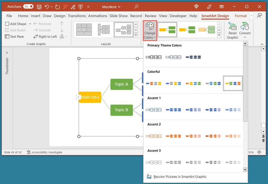Click the Redo icon
Screen dimensions: 268x184
[58, 7]
